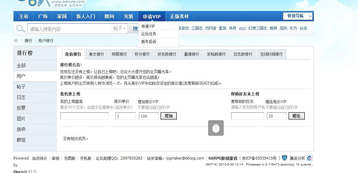Switch to the 竞价排行 tab
This screenshot has height=173, width=358.
(x=73, y=54)
